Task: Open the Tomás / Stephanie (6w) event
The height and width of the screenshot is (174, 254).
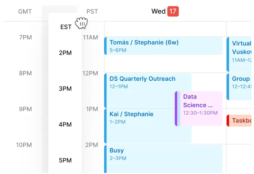Action: pyautogui.click(x=163, y=46)
